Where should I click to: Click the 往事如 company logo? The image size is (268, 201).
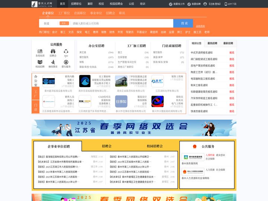point(121,102)
